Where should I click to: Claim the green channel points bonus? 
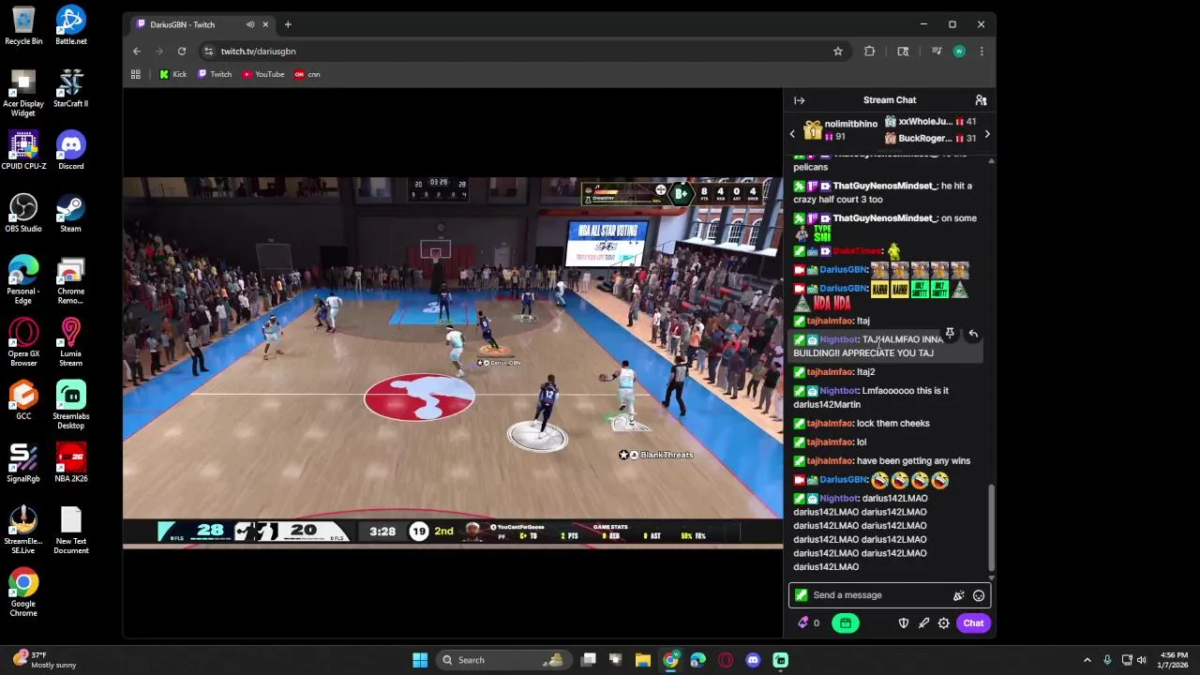click(x=845, y=622)
